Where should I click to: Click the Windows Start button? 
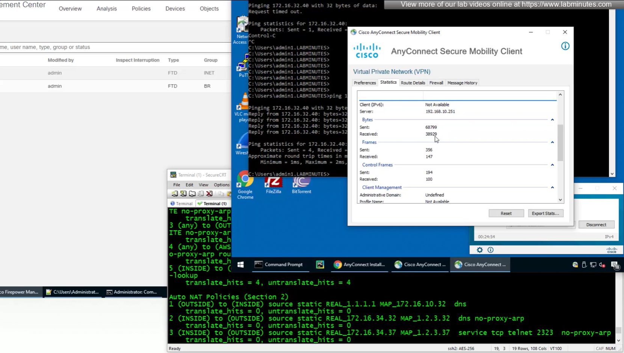coord(241,265)
